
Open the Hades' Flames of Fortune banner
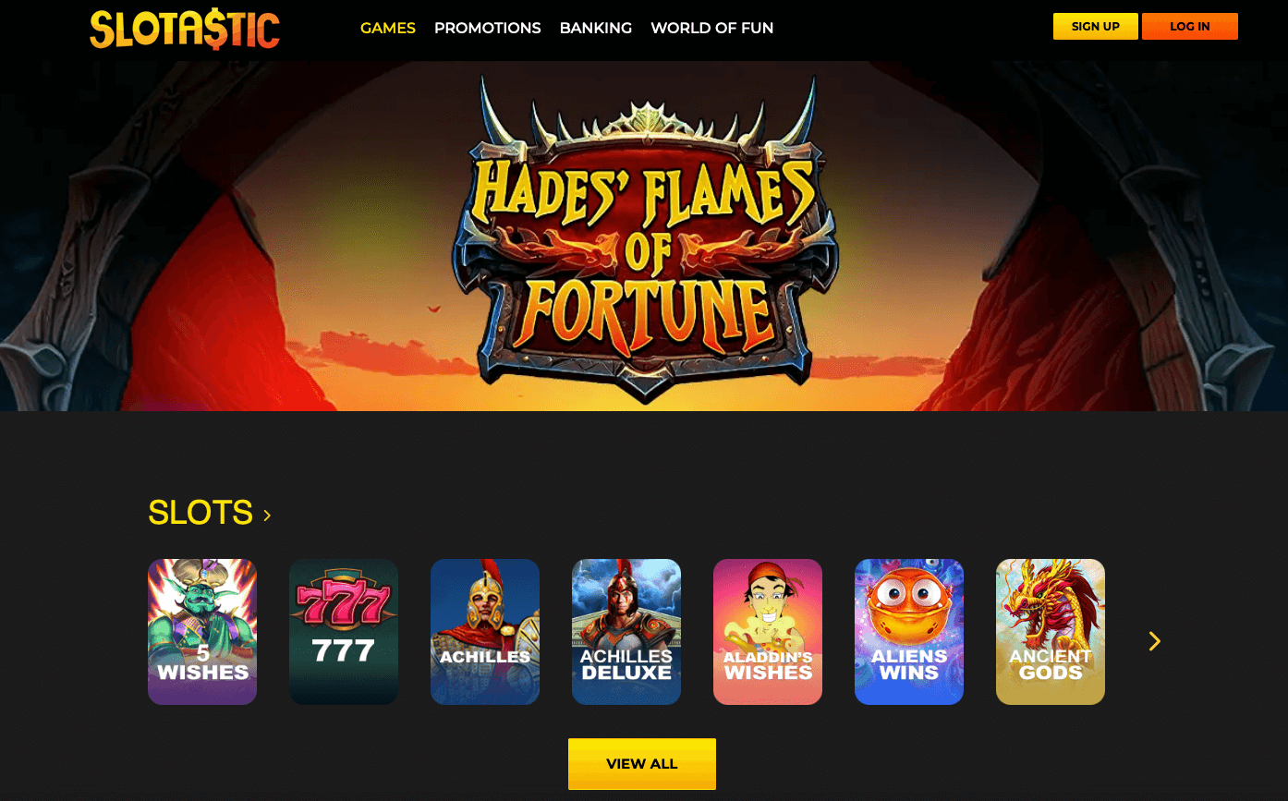[644, 236]
